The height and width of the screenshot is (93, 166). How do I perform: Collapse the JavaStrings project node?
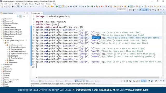2,38
